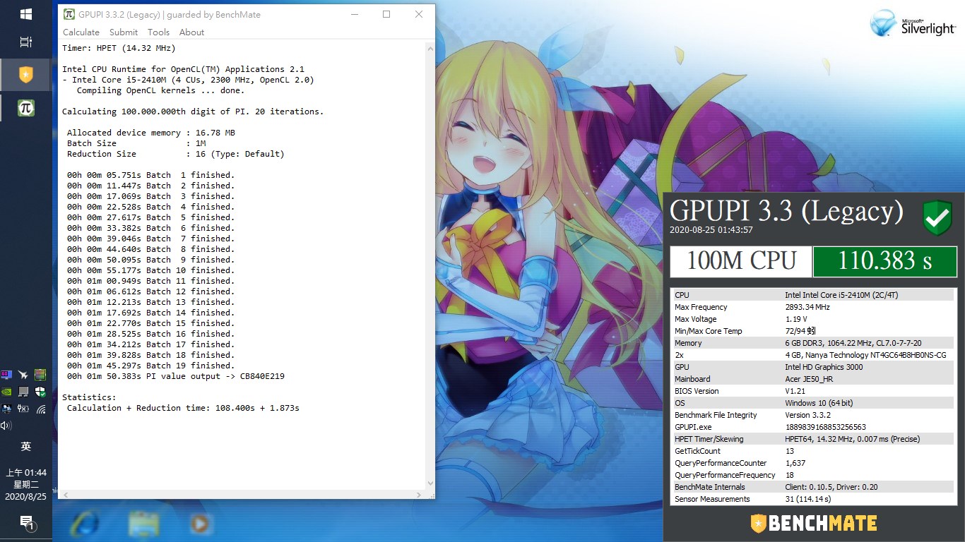Screen dimensions: 965x542
Task: Open the NVIDIA tray icon
Action: 6,392
